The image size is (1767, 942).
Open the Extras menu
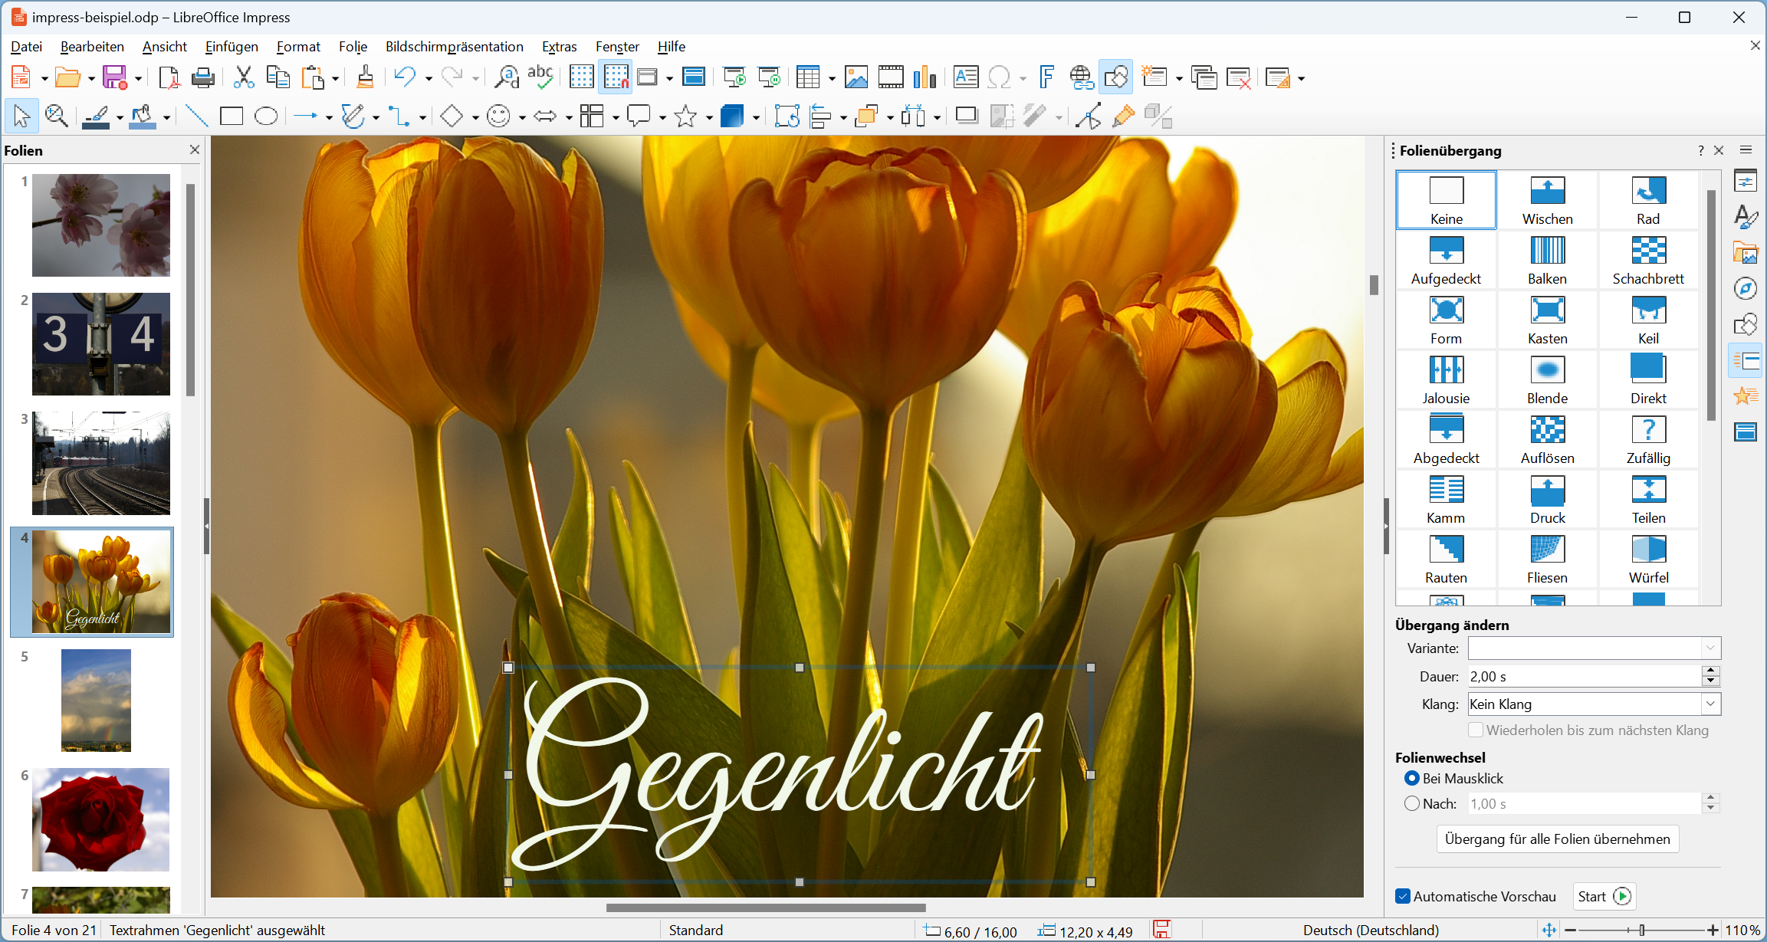pyautogui.click(x=560, y=47)
